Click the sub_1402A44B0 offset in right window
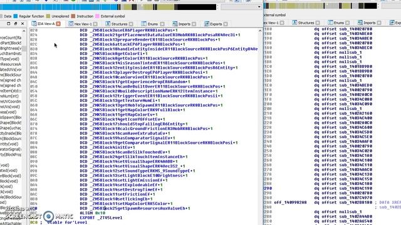401x225 pixels. (356, 217)
